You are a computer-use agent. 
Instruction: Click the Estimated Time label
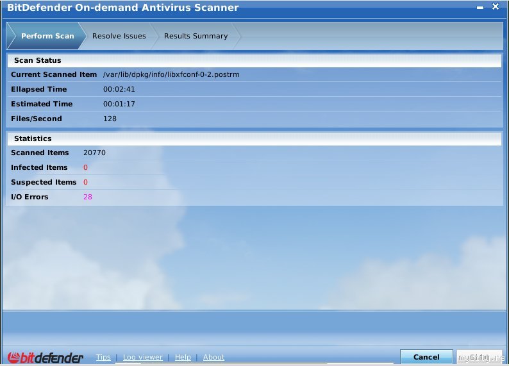point(42,104)
